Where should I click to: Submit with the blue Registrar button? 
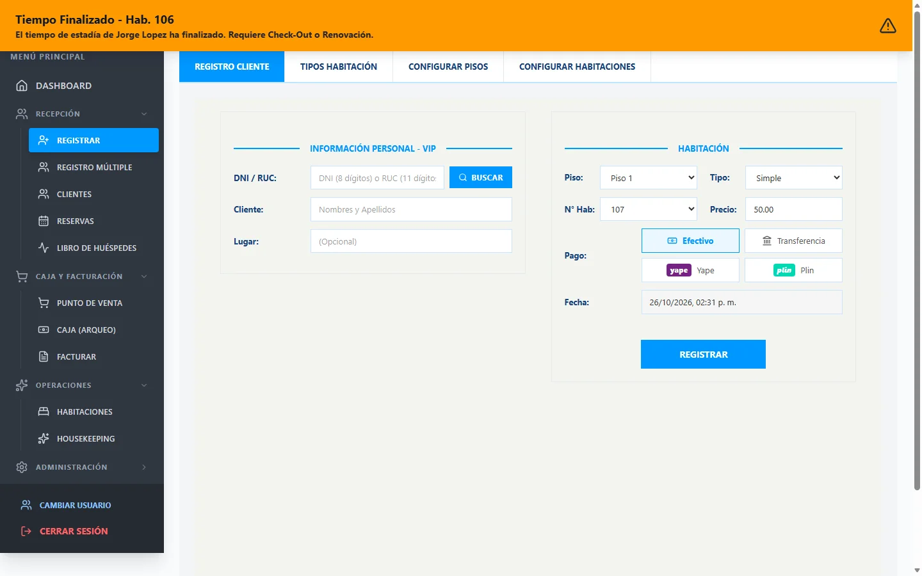[x=703, y=355]
